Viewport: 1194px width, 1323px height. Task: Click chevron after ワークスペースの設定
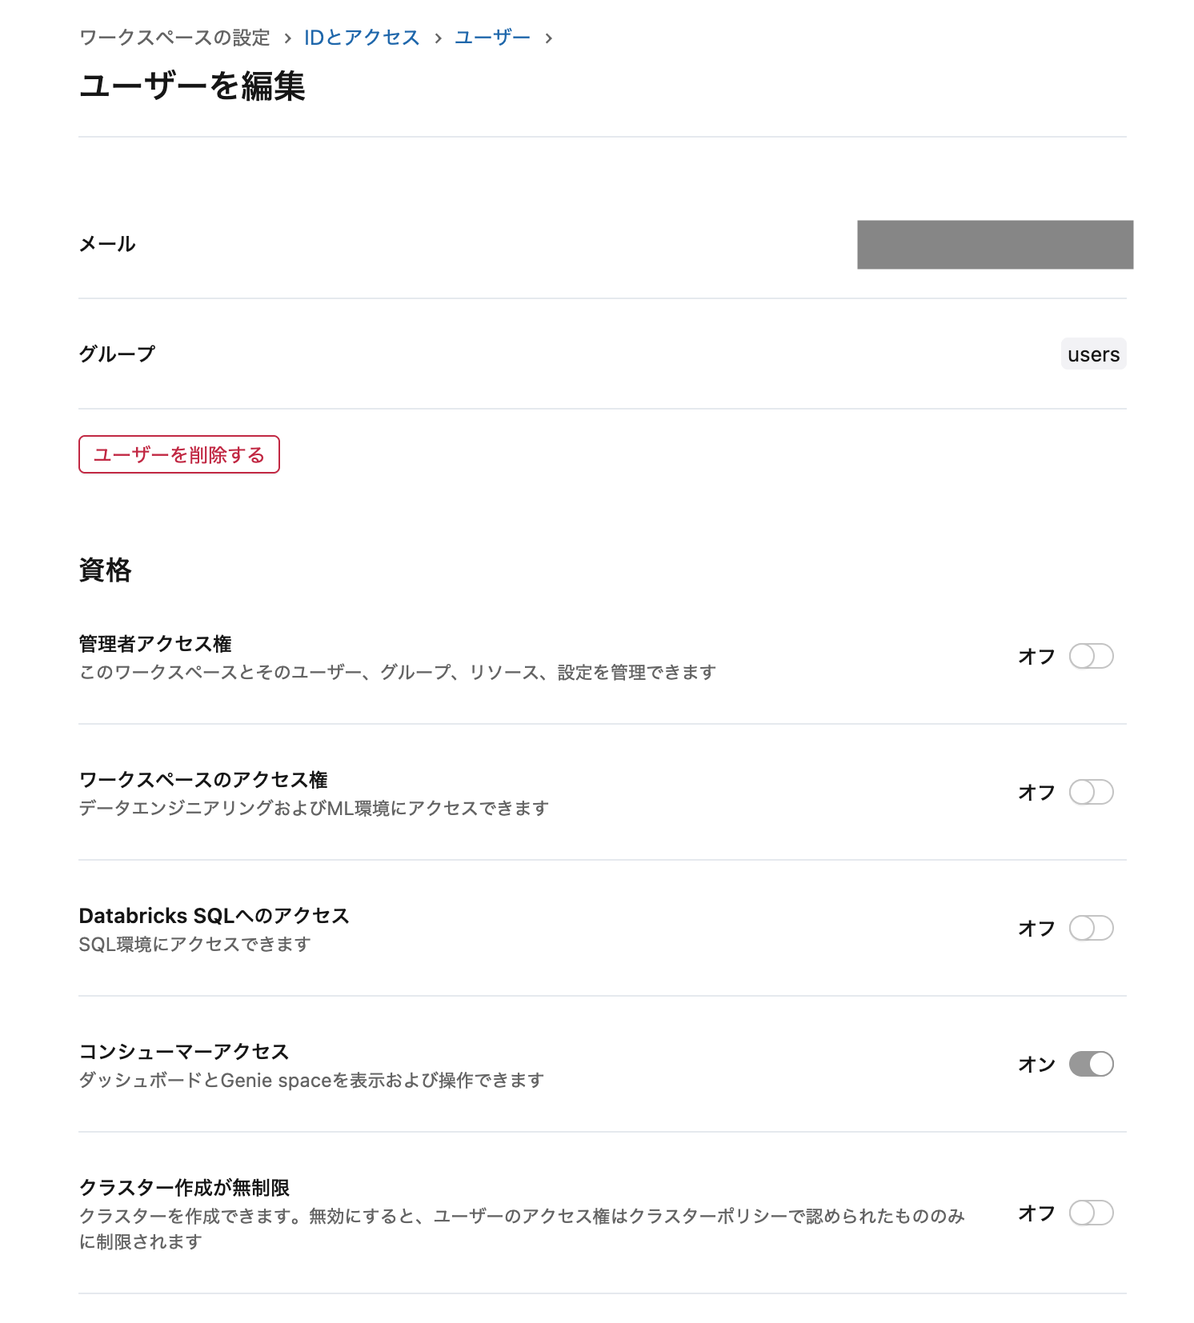point(286,37)
